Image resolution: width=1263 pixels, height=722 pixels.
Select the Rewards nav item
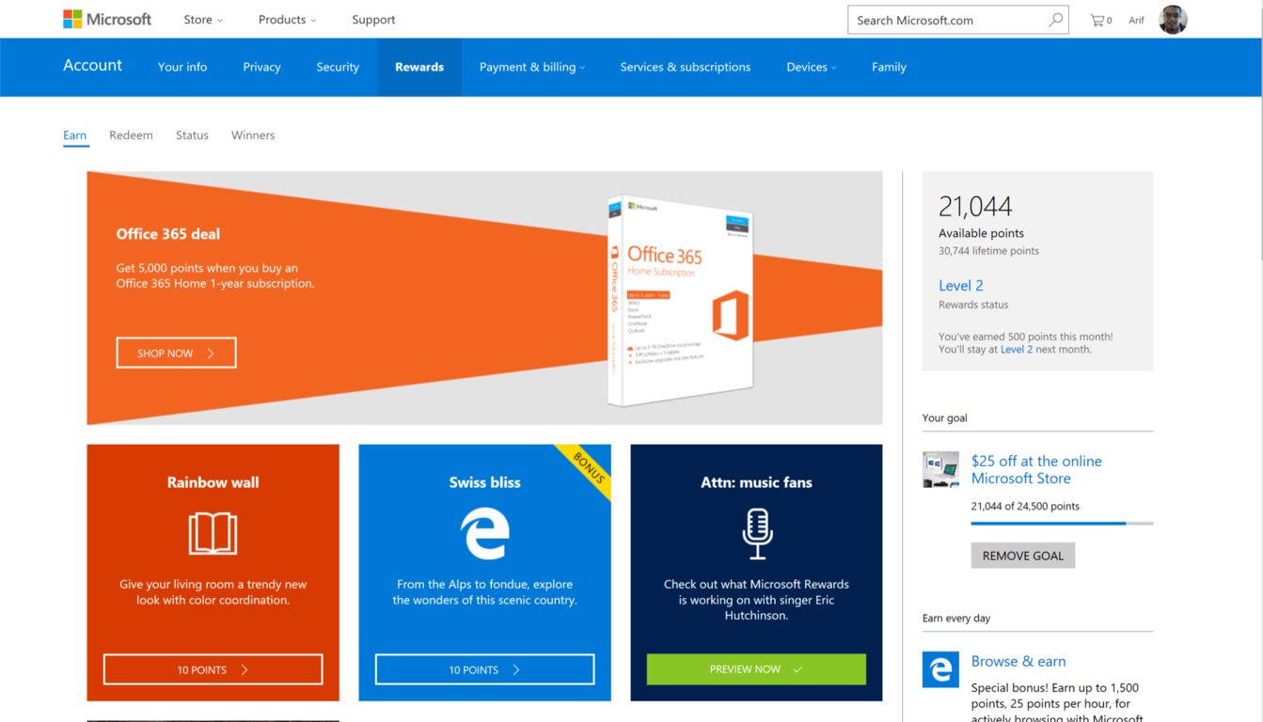point(419,67)
